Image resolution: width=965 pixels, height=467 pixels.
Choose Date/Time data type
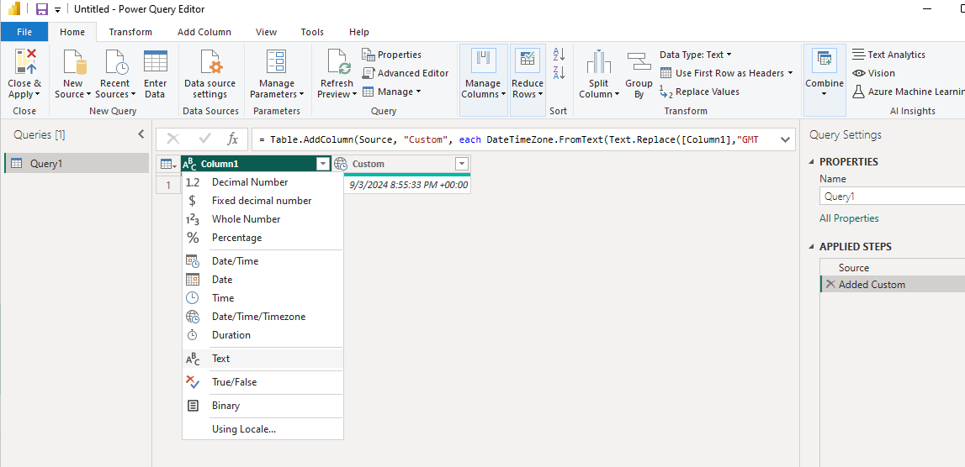[x=262, y=261]
